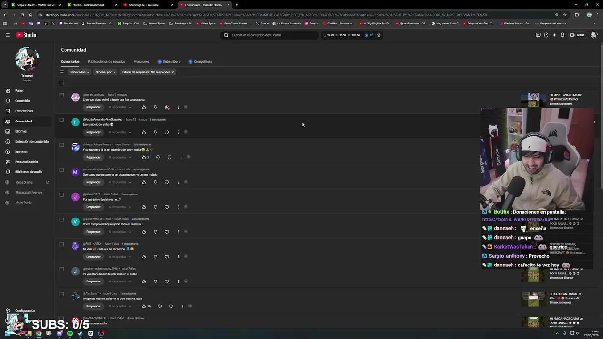Click the Crear button
Viewport: 603px width, 339px height.
click(x=577, y=35)
